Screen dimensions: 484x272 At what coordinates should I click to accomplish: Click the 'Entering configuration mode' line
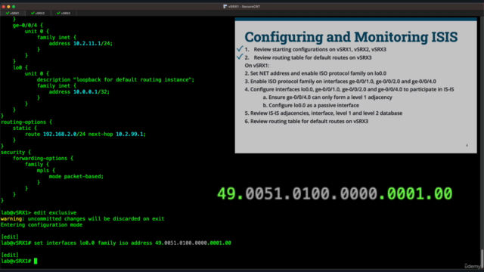[x=42, y=225]
